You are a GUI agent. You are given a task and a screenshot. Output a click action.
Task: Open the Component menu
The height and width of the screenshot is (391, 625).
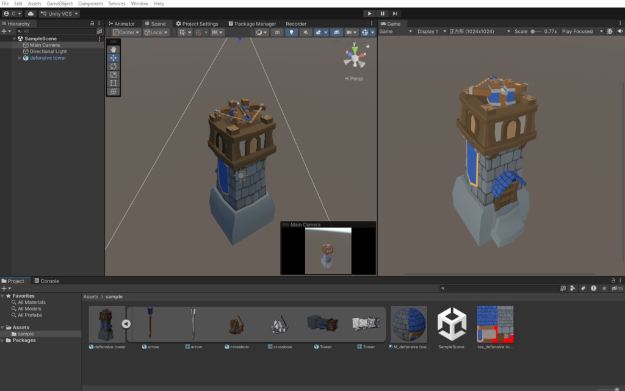point(90,4)
